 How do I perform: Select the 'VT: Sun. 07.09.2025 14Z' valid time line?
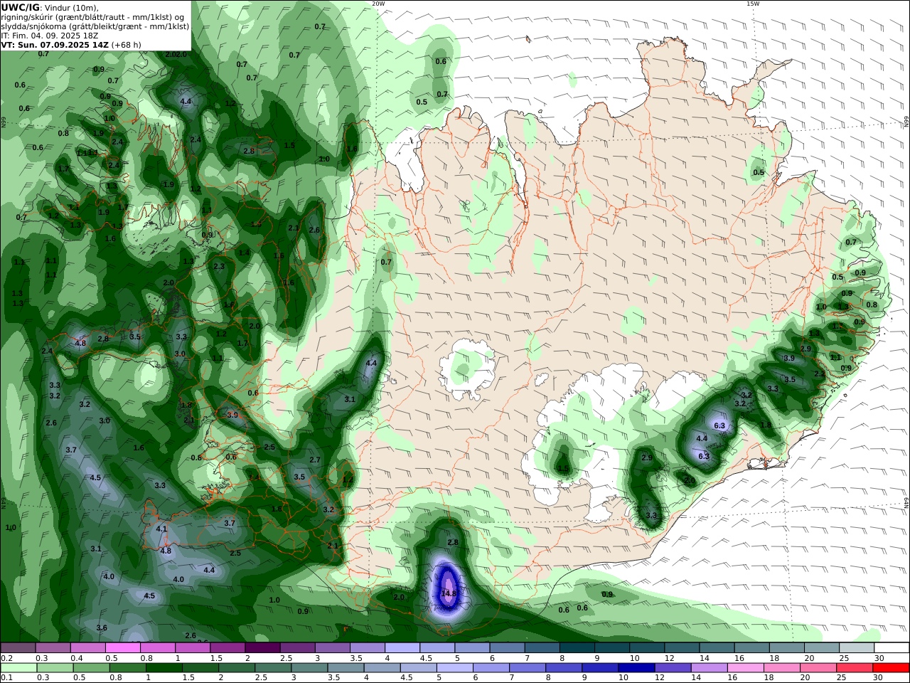pyautogui.click(x=55, y=45)
